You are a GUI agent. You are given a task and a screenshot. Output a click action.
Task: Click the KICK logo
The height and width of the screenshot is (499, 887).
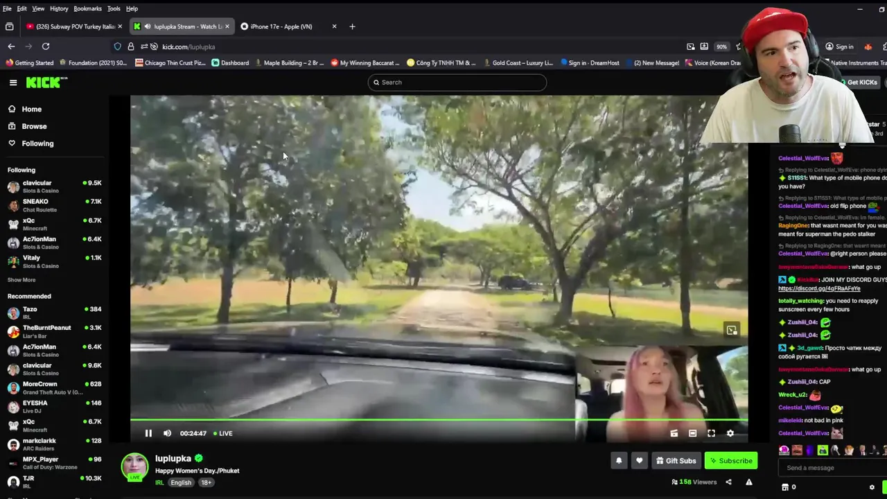(x=46, y=82)
